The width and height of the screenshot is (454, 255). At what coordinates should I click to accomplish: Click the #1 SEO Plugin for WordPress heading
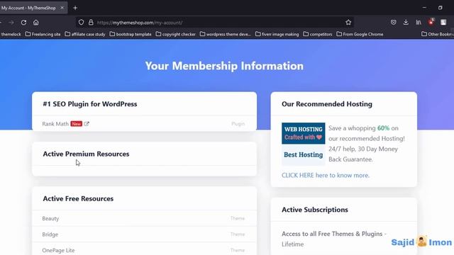click(x=90, y=104)
